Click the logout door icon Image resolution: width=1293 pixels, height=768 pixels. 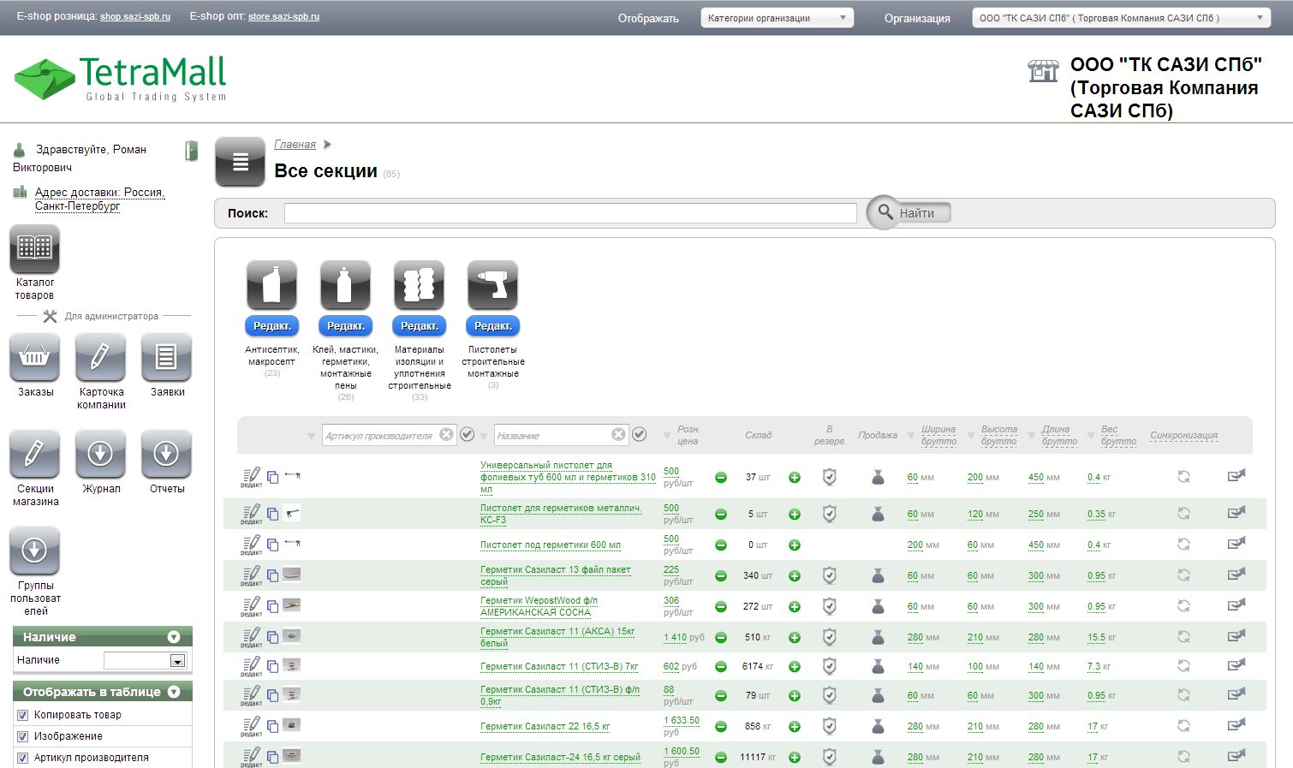click(x=192, y=151)
